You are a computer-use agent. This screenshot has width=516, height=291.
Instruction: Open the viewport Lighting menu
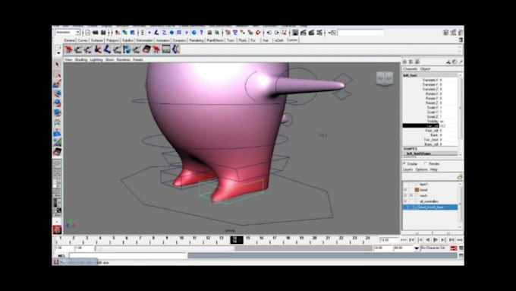coord(96,60)
